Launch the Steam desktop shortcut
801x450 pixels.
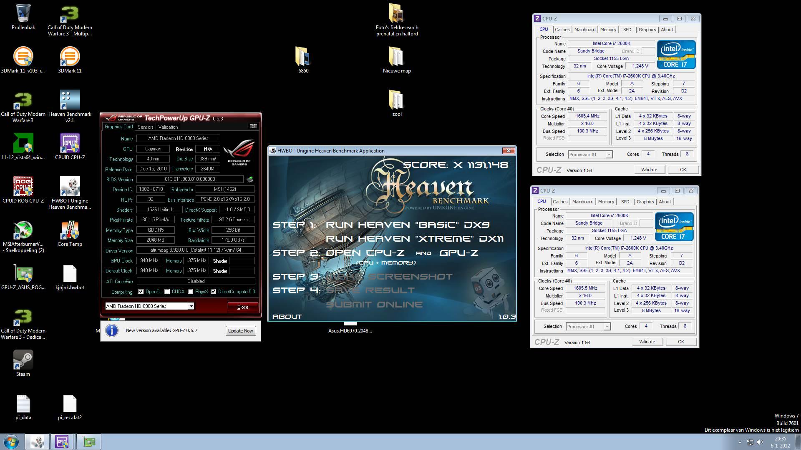(x=23, y=363)
